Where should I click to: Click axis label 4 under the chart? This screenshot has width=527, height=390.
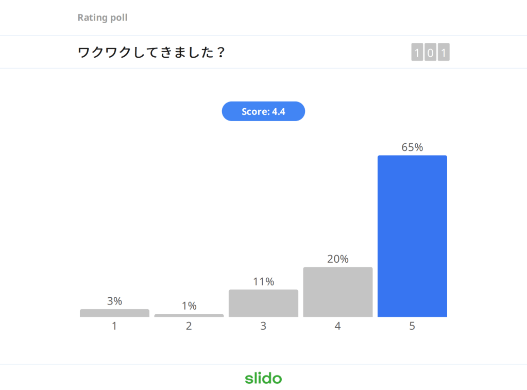(337, 326)
